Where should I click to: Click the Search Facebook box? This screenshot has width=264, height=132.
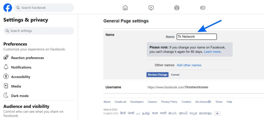(x=44, y=8)
